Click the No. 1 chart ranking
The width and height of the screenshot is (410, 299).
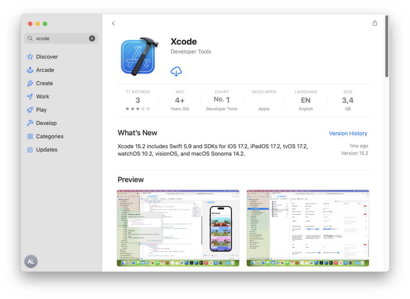tap(222, 100)
